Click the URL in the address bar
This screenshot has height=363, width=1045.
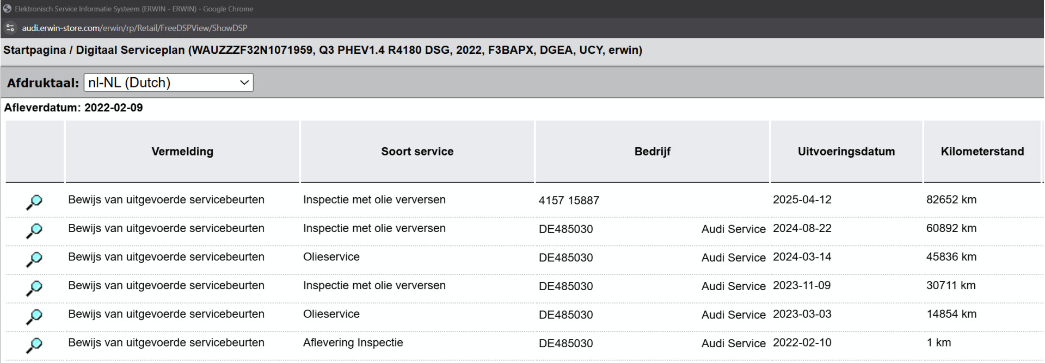pos(134,28)
